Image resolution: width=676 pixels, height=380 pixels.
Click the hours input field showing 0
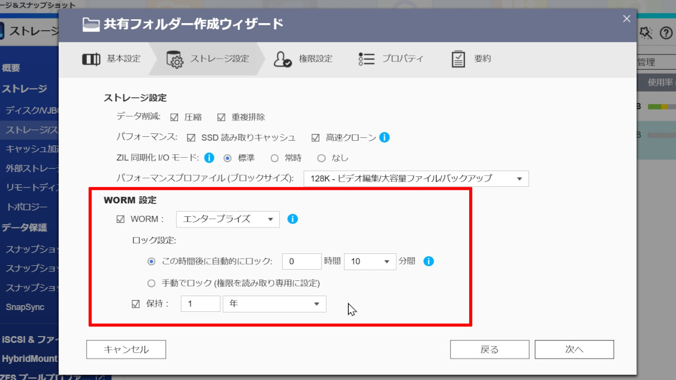point(302,261)
